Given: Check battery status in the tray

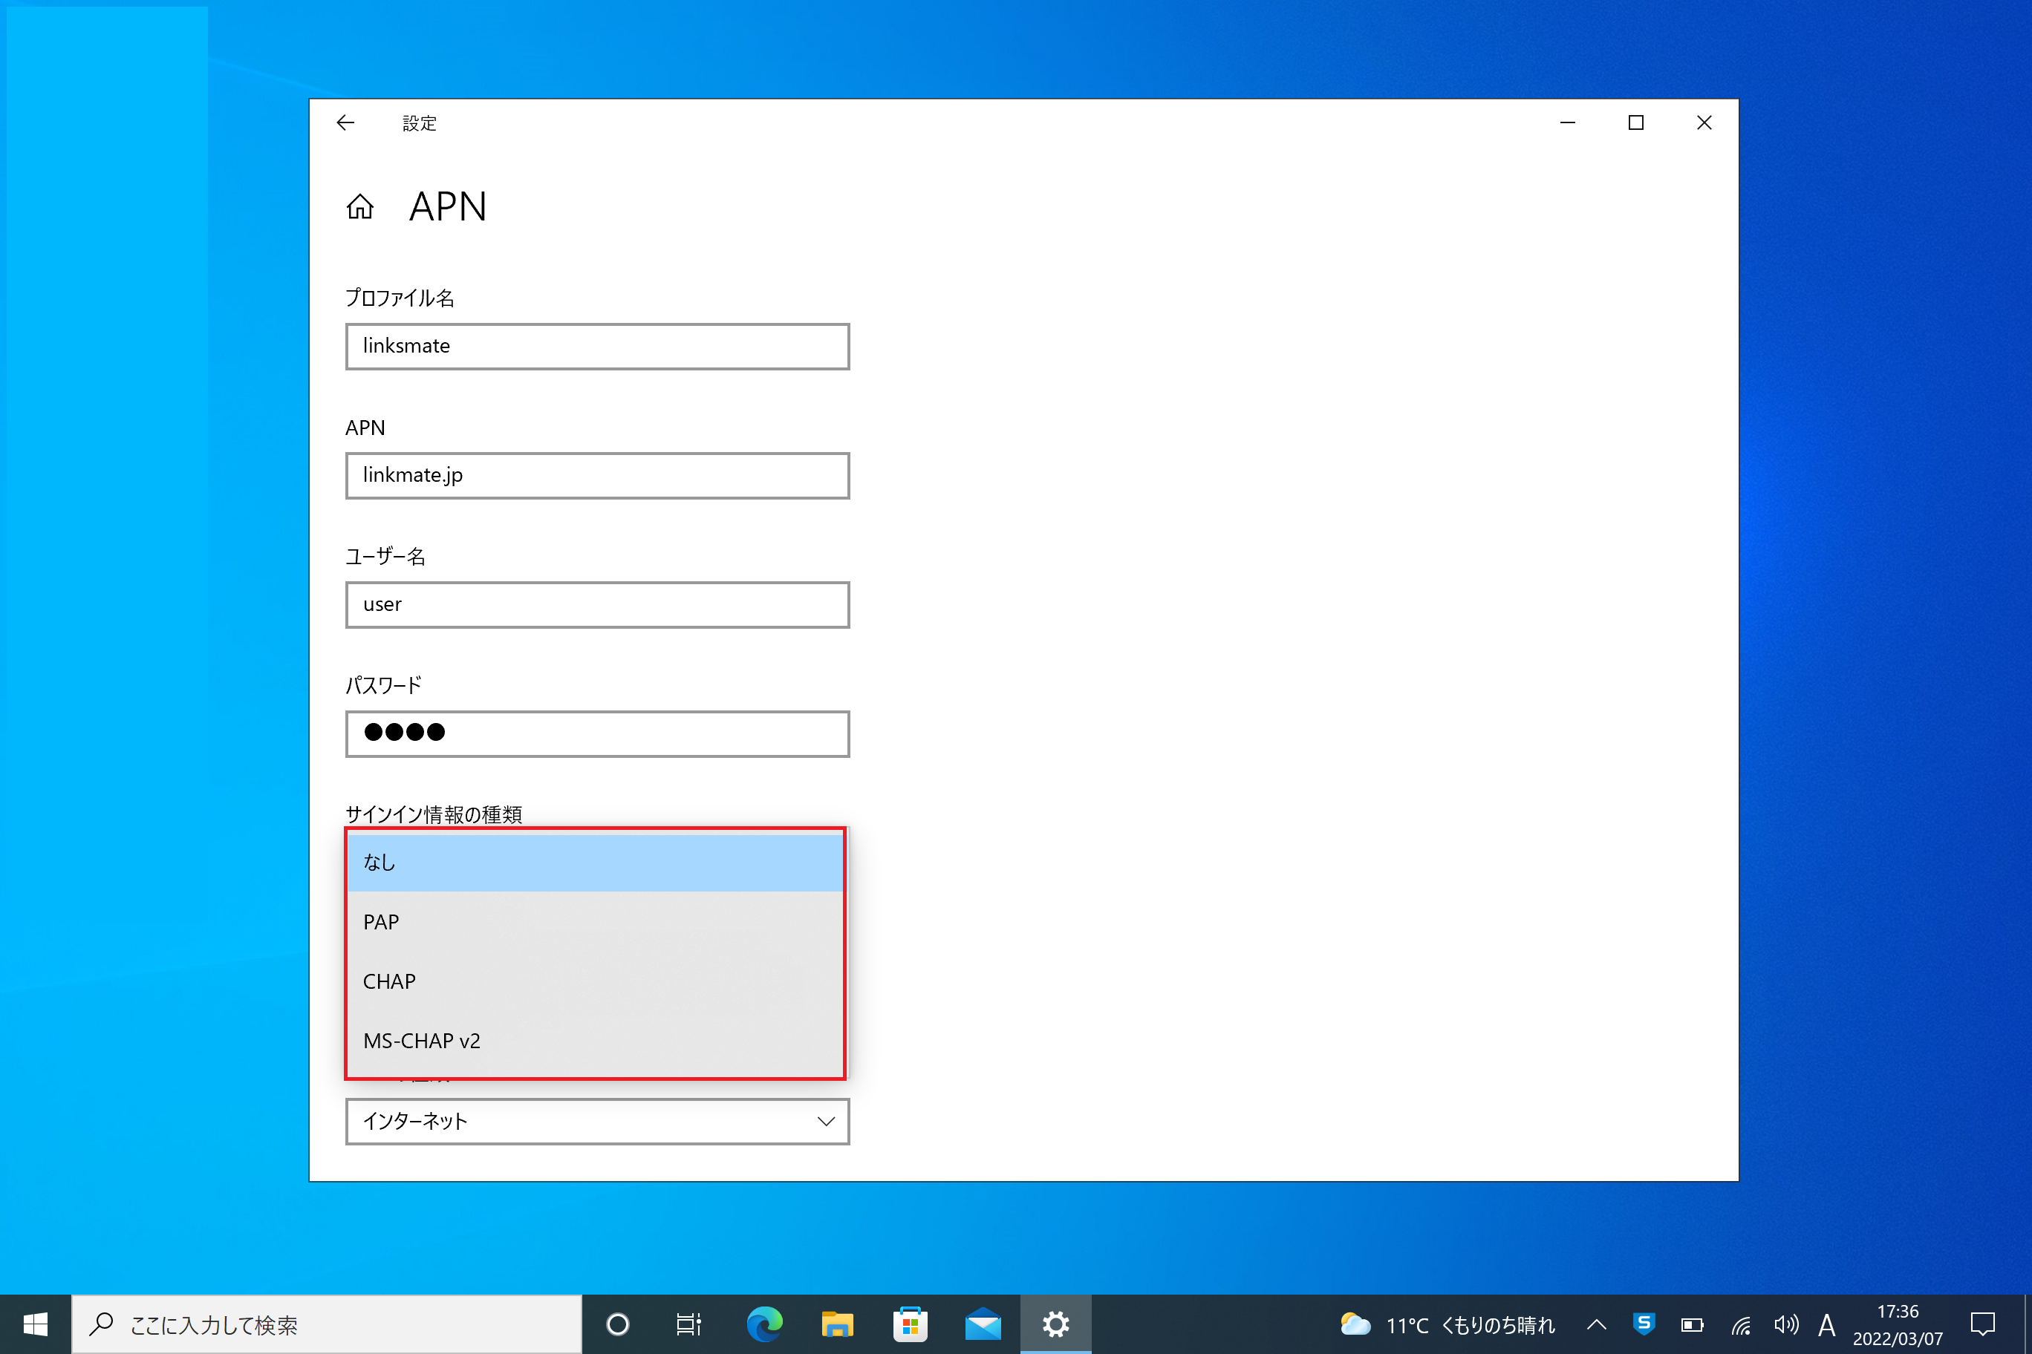Looking at the screenshot, I should pos(1693,1324).
